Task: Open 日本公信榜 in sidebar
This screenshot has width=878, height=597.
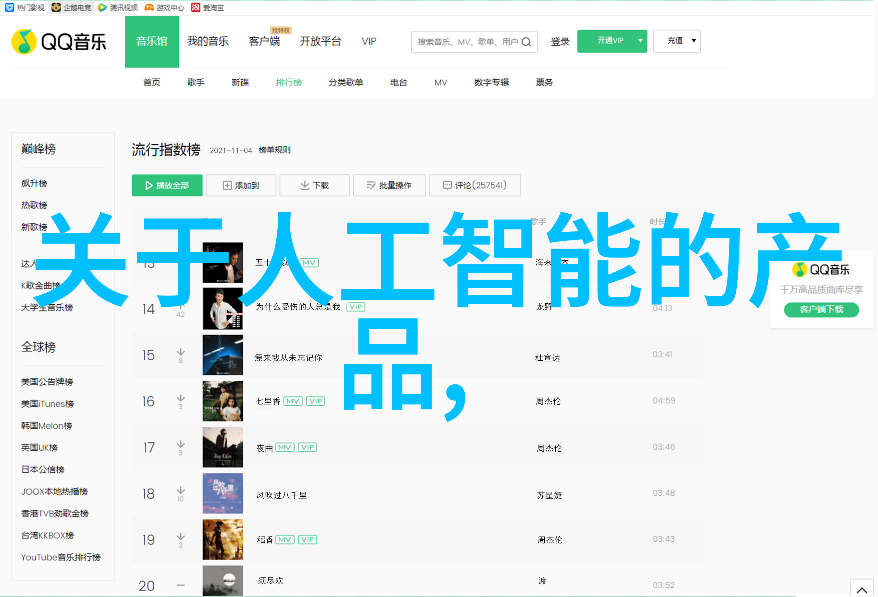Action: point(43,469)
